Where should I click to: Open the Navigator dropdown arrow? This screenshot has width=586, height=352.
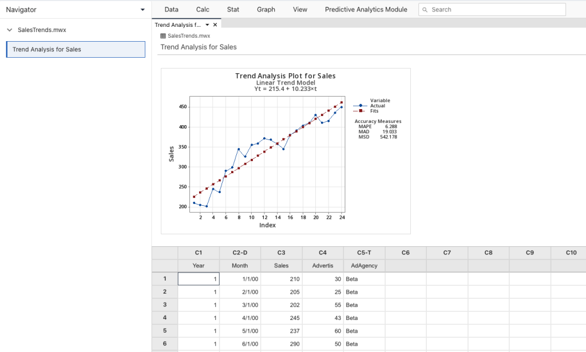pyautogui.click(x=142, y=10)
